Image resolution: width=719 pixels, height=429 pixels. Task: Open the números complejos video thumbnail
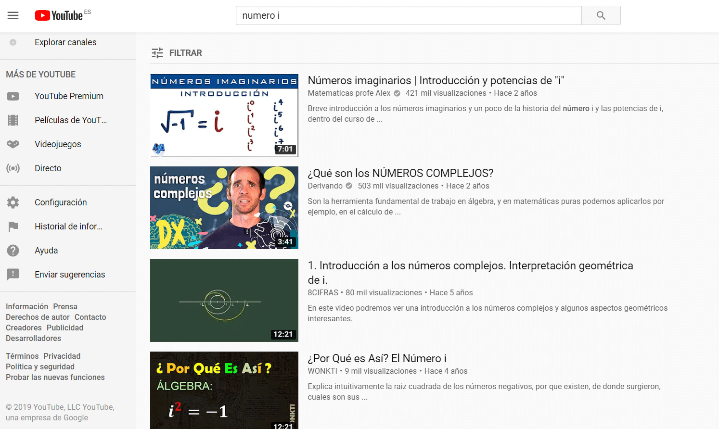224,208
